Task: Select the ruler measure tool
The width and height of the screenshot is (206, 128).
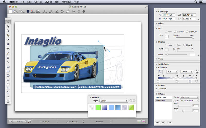Action: [8, 35]
